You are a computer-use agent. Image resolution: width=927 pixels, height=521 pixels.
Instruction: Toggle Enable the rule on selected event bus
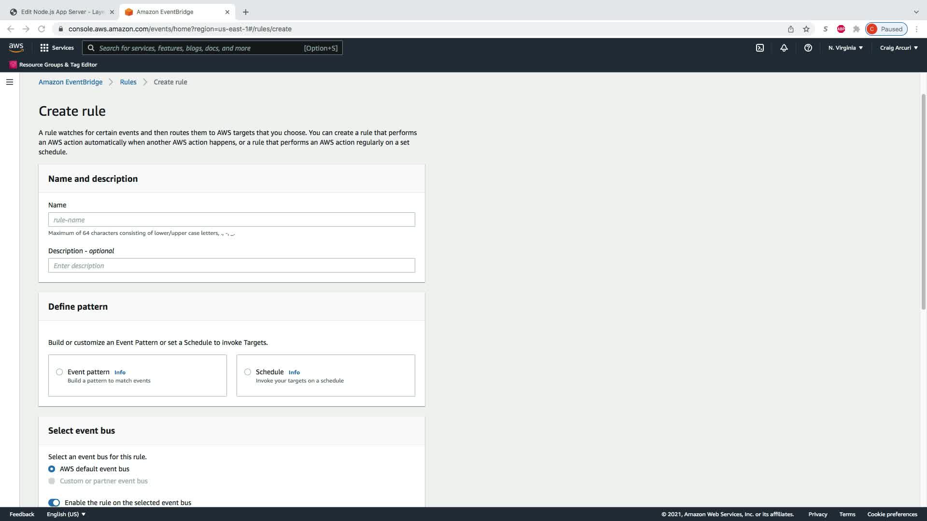(54, 503)
